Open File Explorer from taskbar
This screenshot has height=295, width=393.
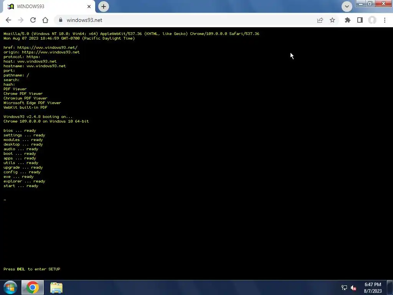click(x=56, y=288)
